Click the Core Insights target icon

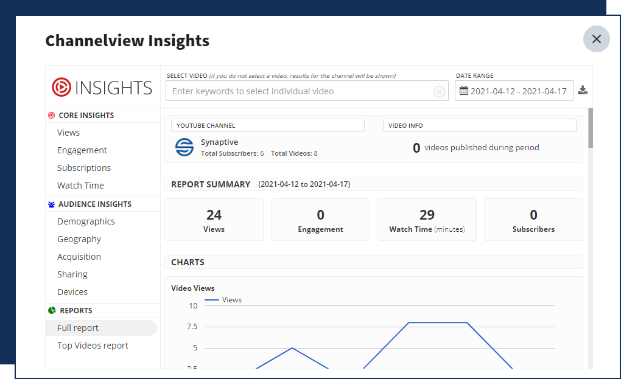52,115
